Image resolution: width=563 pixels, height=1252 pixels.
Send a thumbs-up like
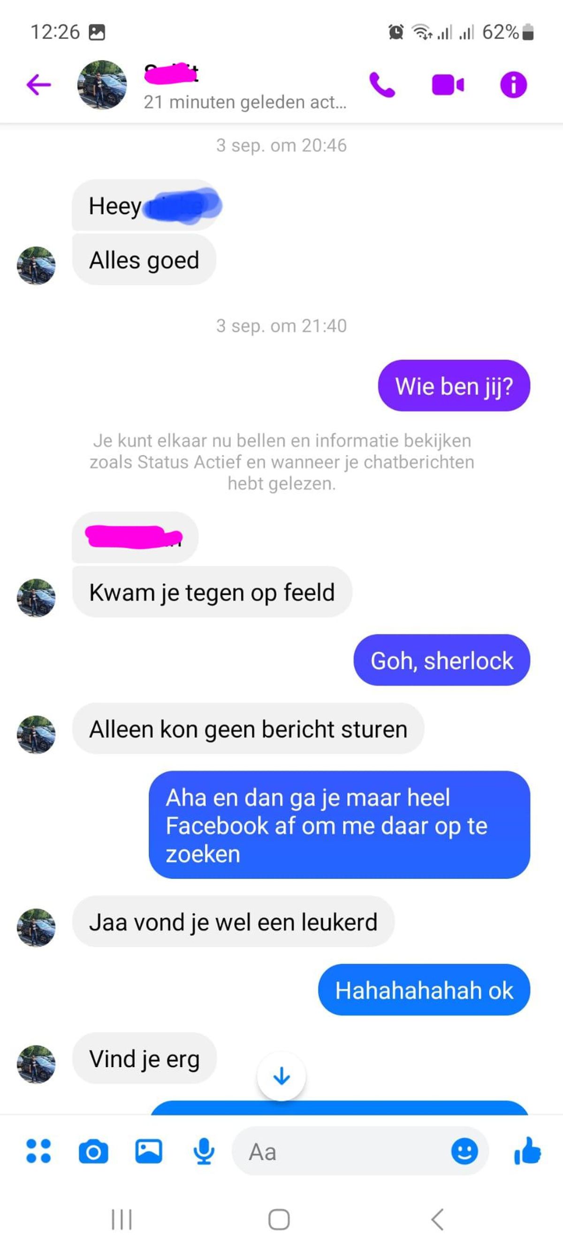527,1151
